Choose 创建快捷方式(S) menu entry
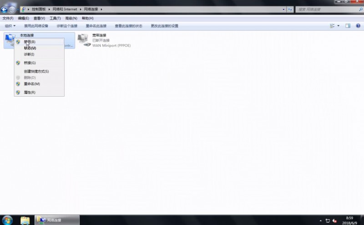The height and width of the screenshot is (225, 364). coord(39,71)
